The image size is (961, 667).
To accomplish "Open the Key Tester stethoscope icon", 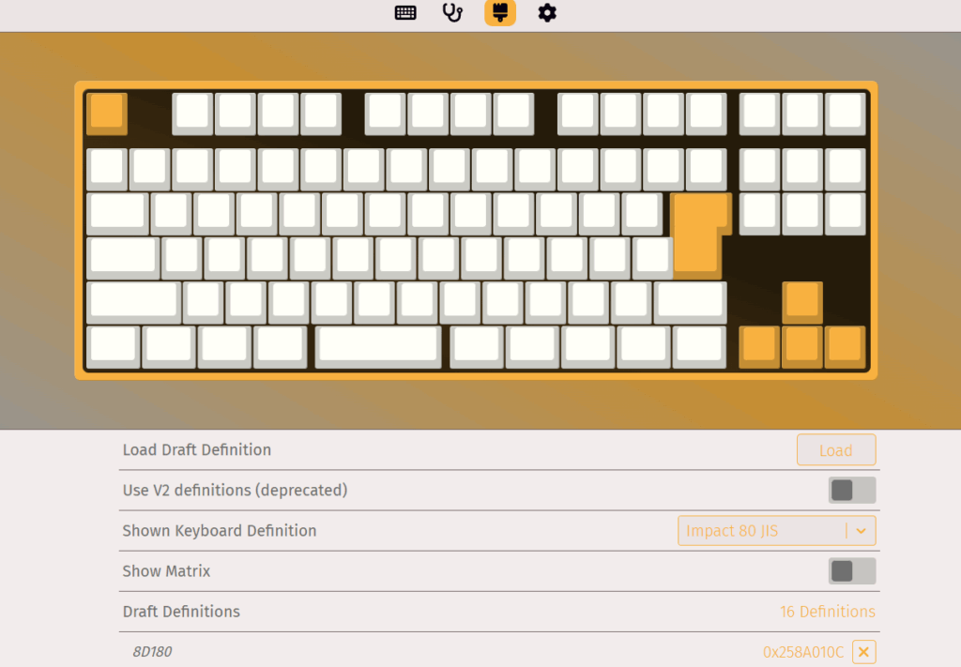I will 452,13.
